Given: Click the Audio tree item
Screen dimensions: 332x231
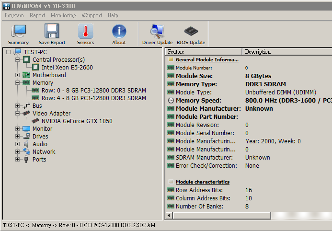Looking at the screenshot, I should coord(40,144).
